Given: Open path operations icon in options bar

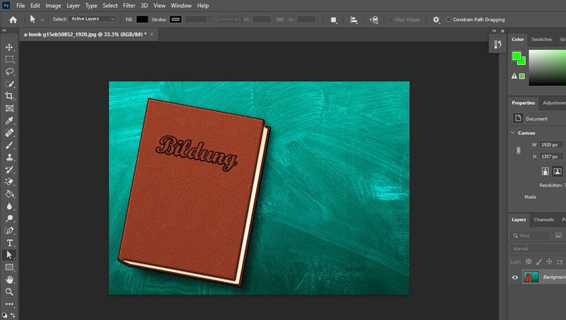Looking at the screenshot, I should coord(334,20).
